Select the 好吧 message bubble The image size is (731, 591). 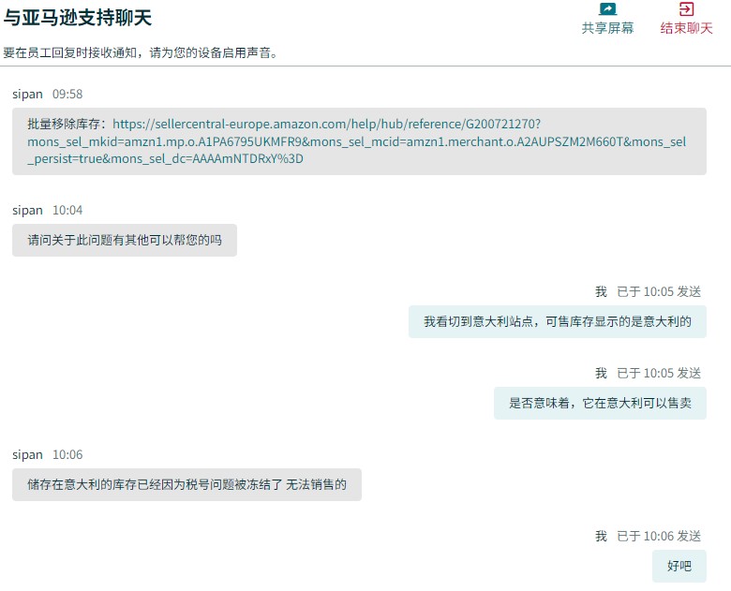[x=679, y=567]
